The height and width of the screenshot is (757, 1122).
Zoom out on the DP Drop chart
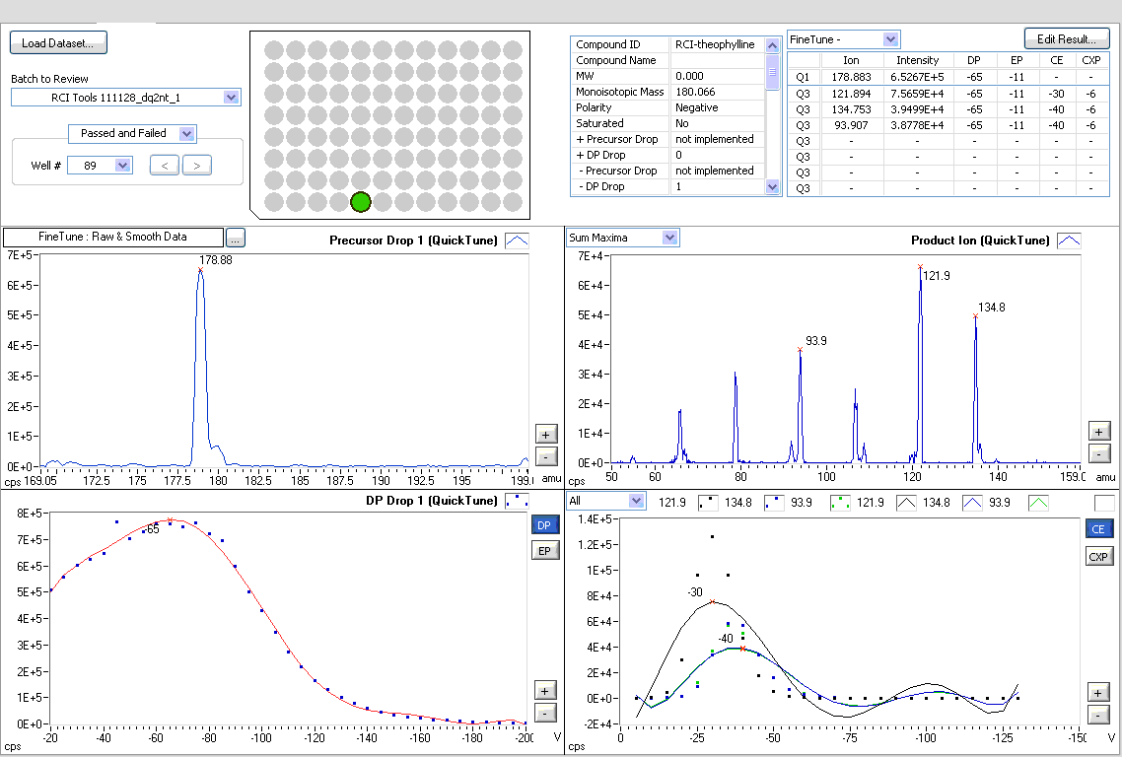[545, 713]
